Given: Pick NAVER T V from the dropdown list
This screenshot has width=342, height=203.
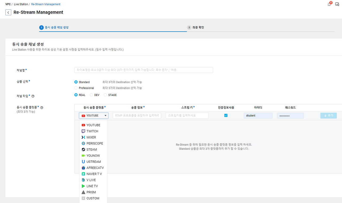Looking at the screenshot, I should click(x=94, y=174).
